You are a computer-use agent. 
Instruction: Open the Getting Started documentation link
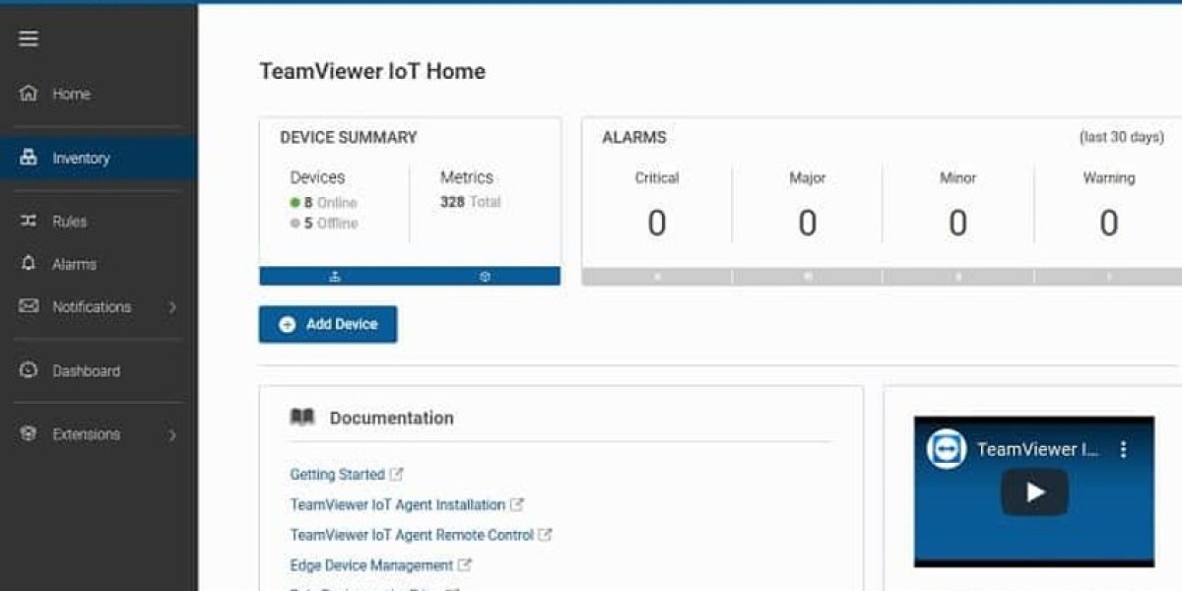coord(337,475)
